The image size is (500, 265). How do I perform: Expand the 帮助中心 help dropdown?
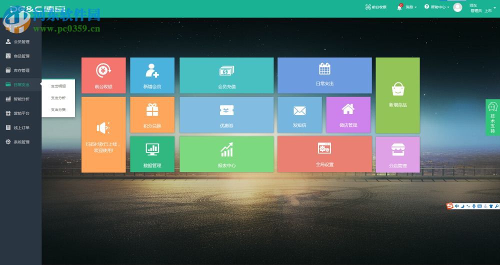[440, 7]
